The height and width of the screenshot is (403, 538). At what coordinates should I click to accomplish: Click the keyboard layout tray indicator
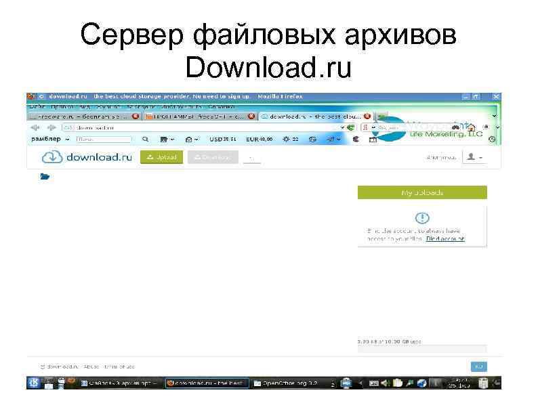pos(373,383)
